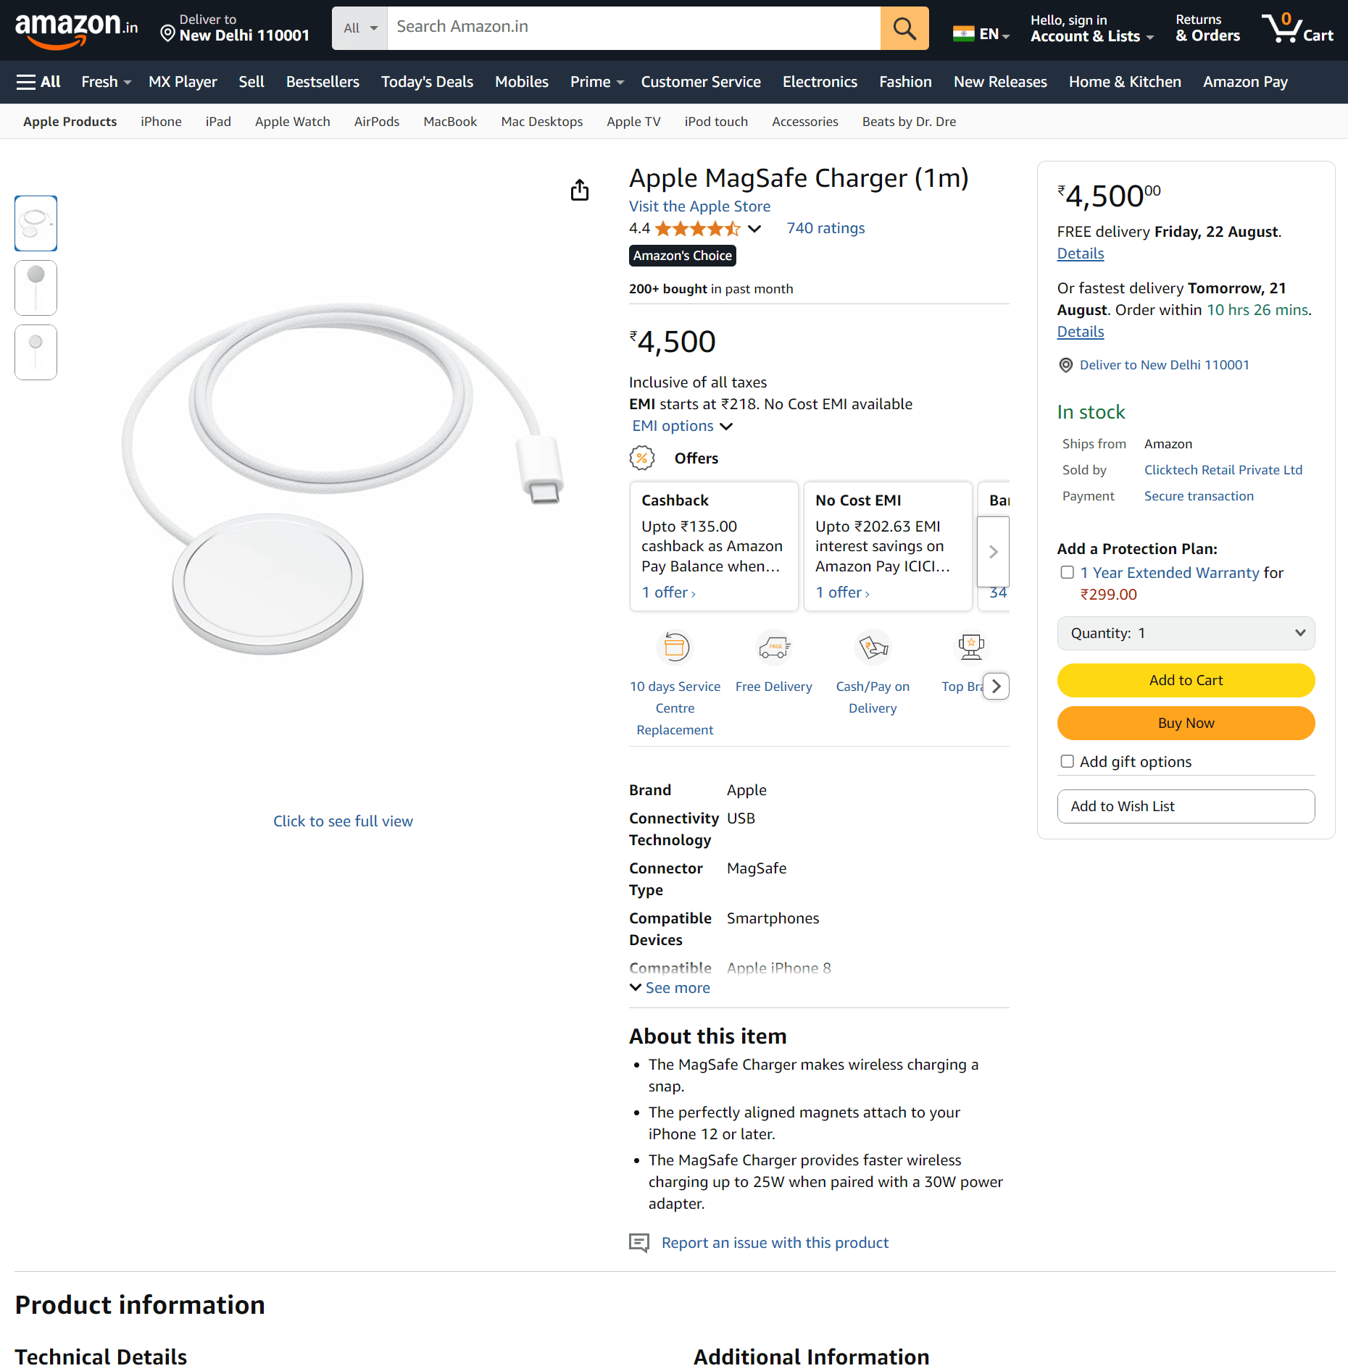Click the Search Amazon.in input field
Screen dimensions: 1348x1371
point(633,28)
